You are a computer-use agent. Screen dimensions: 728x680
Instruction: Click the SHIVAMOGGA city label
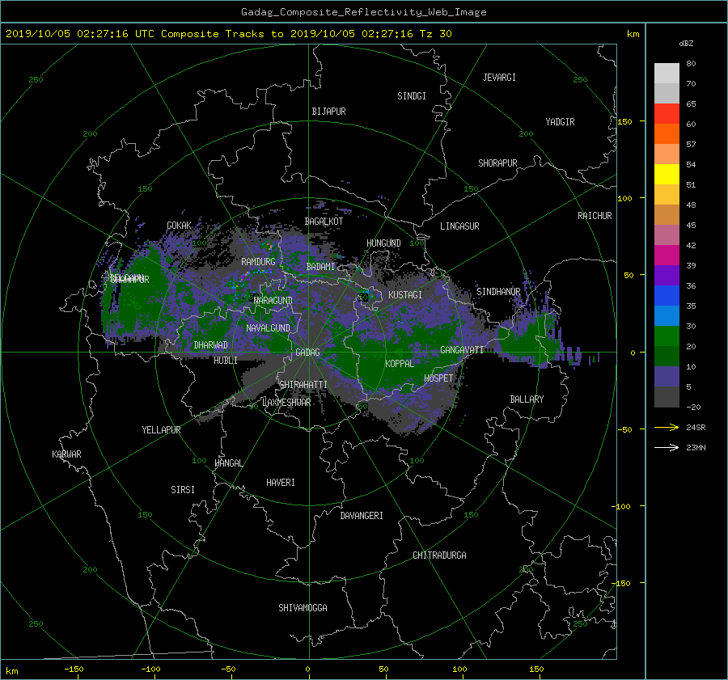(303, 608)
